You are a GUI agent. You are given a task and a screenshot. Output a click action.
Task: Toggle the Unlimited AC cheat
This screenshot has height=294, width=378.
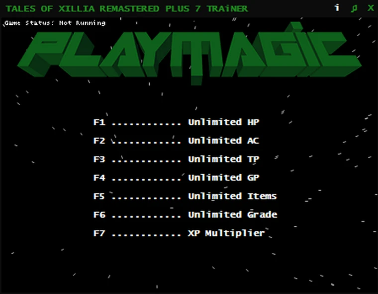(223, 141)
